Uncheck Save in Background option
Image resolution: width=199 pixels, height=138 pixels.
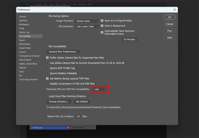click(102, 26)
